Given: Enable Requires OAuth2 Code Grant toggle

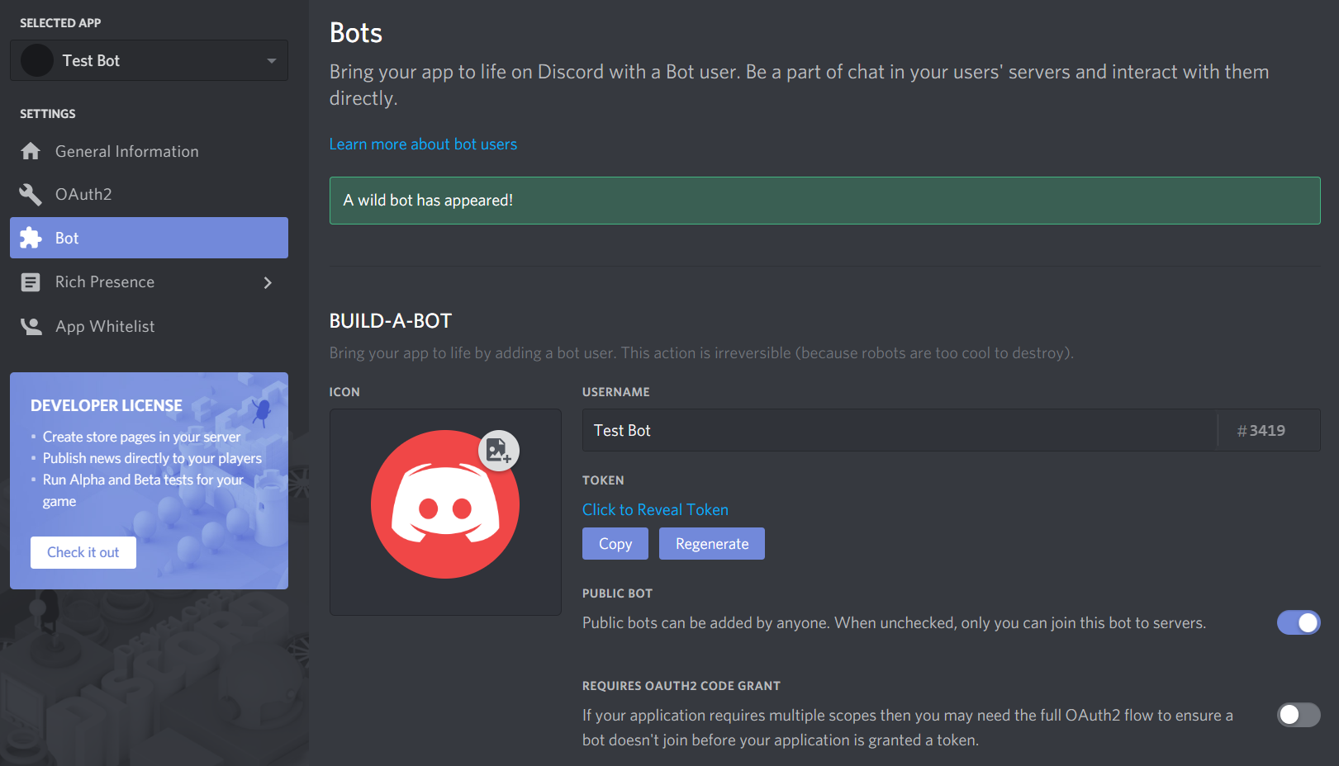Looking at the screenshot, I should pos(1298,715).
